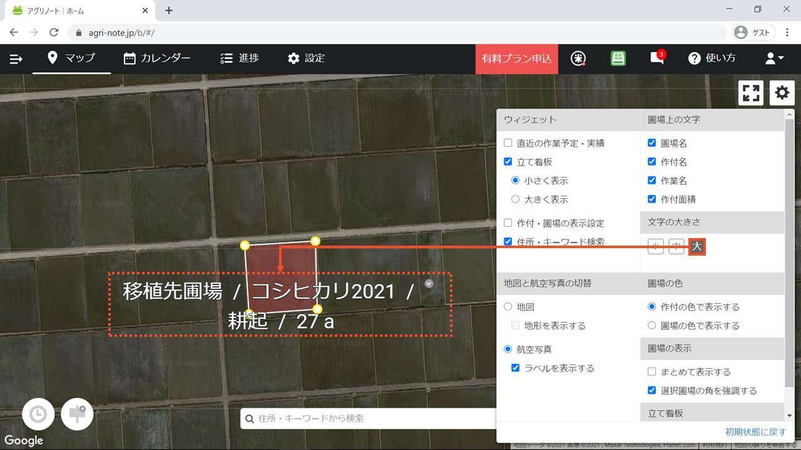Select the 大きく表示 radio option

click(516, 199)
